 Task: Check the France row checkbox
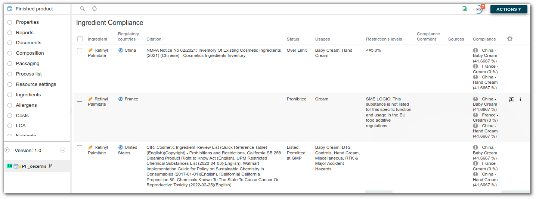coord(80,99)
